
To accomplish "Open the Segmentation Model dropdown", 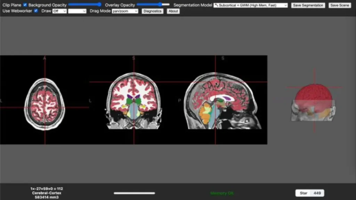I will coord(250,5).
